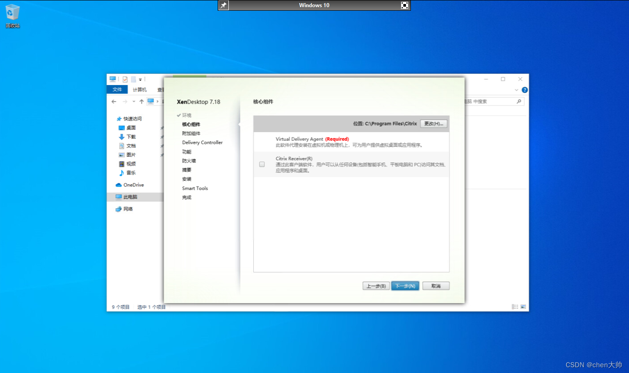Viewport: 629px width, 373px height.
Task: Click the 9 个项目 status bar text
Action: point(121,307)
